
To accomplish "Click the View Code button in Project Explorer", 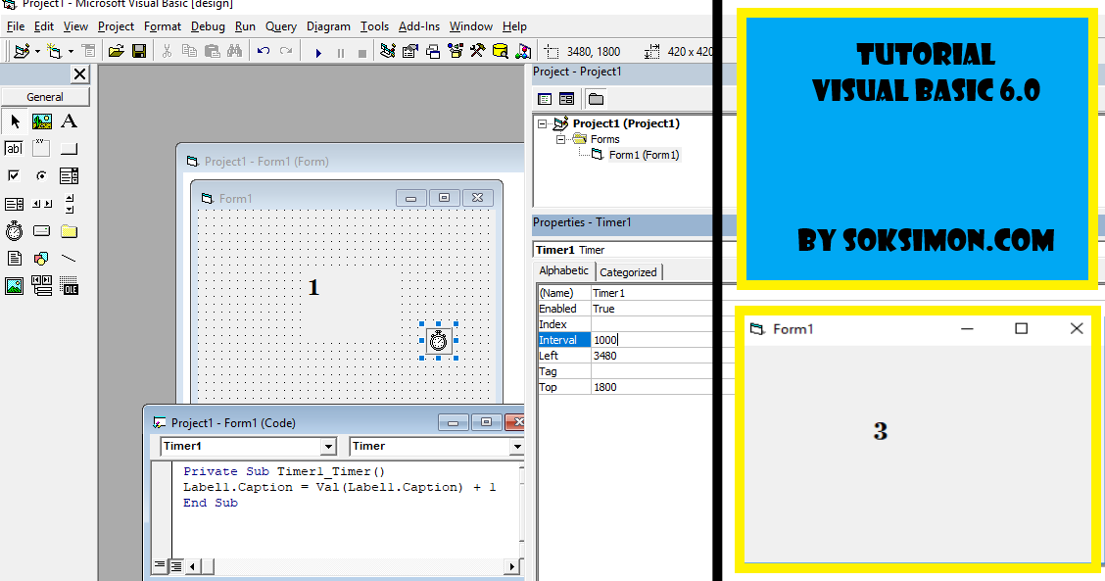I will 544,98.
